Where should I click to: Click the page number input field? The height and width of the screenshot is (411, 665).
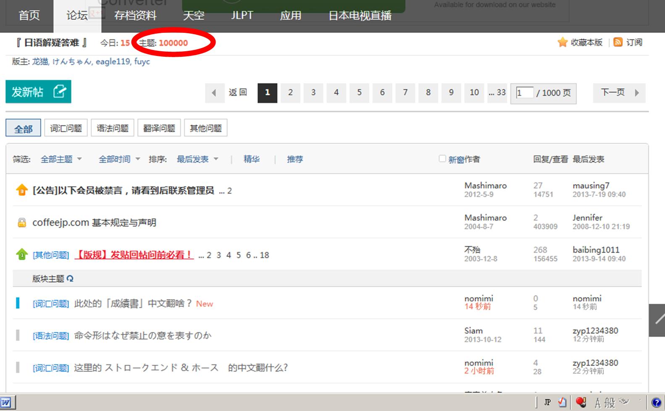525,93
